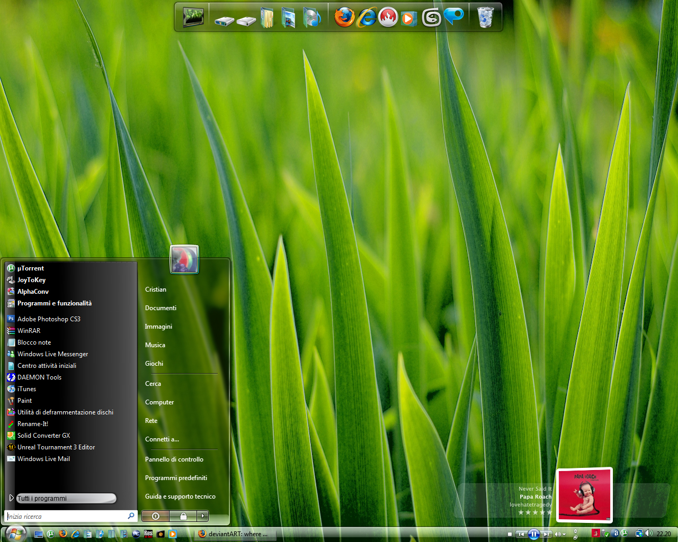
Task: Open Firefox from quick launch bar
Action: coord(63,534)
